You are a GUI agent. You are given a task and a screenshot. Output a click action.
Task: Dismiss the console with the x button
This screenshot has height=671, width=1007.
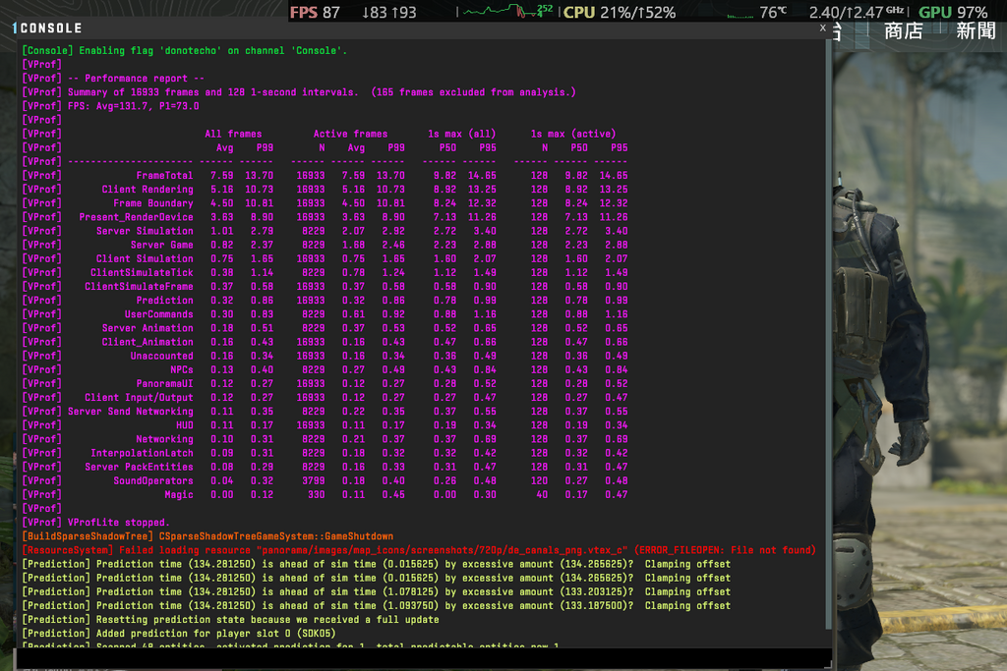(x=822, y=28)
